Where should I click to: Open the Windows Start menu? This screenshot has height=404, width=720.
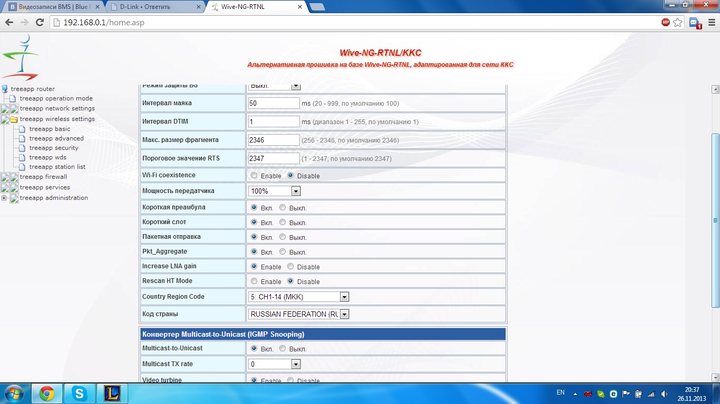[x=13, y=393]
